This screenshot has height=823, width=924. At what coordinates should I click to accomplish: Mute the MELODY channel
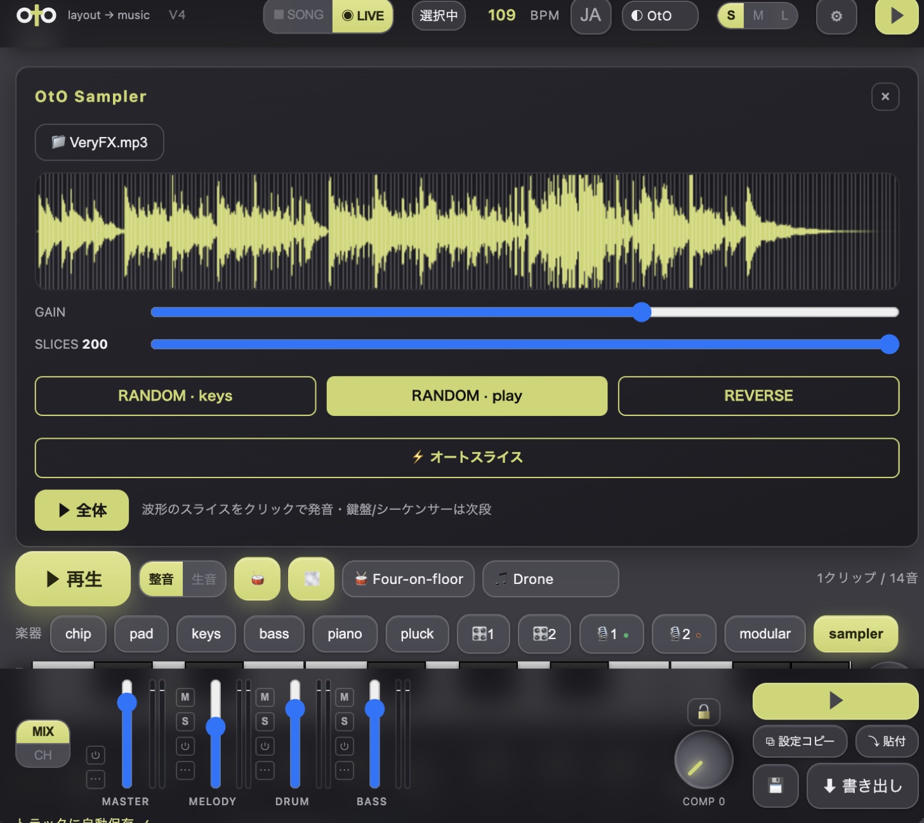point(185,697)
